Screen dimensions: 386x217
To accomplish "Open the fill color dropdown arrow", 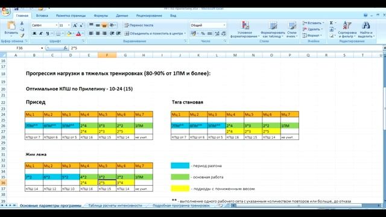I will coord(74,34).
